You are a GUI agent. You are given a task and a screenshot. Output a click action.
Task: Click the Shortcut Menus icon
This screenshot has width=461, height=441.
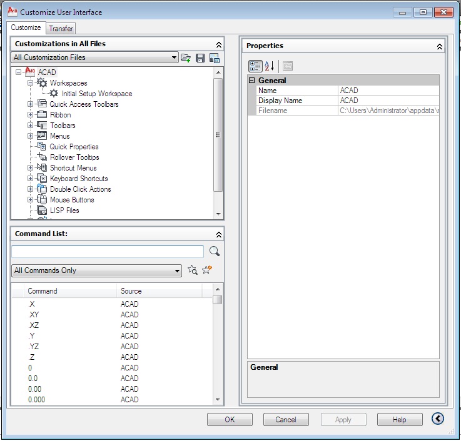pyautogui.click(x=42, y=167)
